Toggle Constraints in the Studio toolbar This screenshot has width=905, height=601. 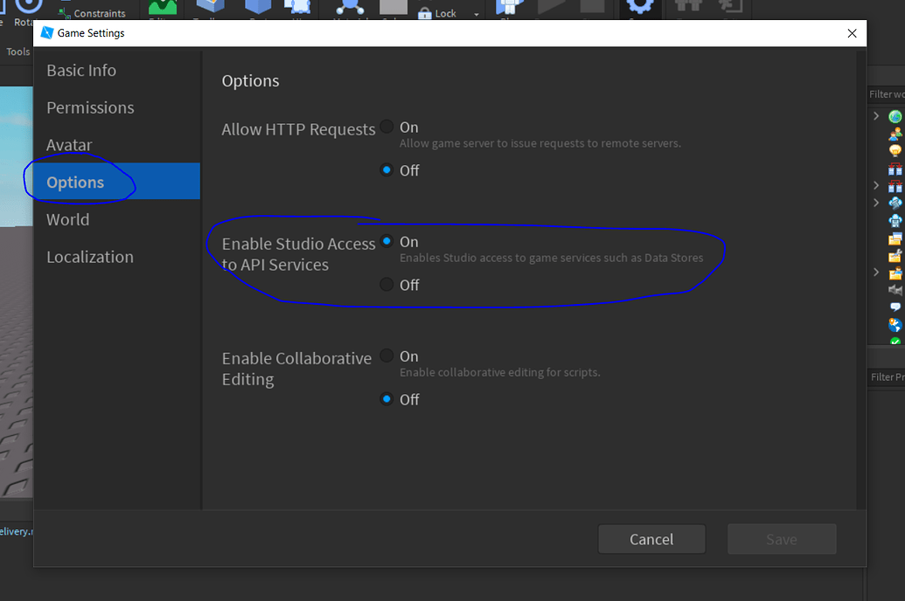93,13
